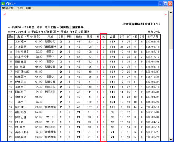Minimize the preview window

tap(160, 4)
